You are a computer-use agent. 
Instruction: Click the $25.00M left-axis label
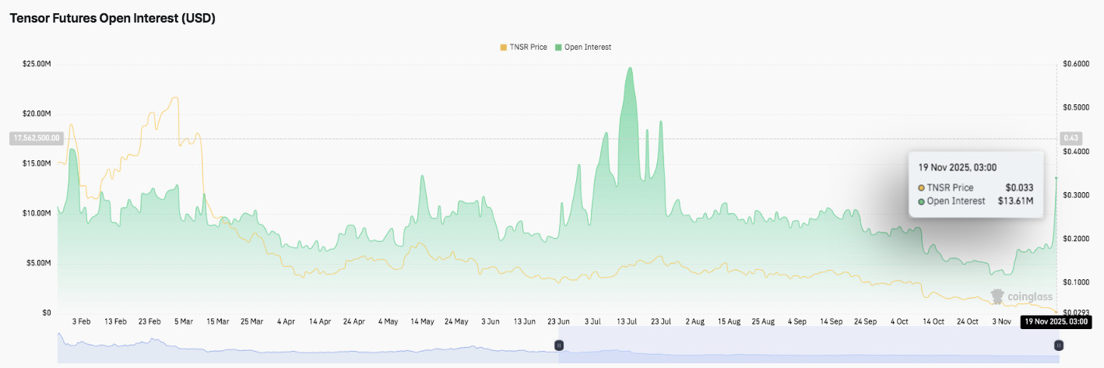[37, 64]
